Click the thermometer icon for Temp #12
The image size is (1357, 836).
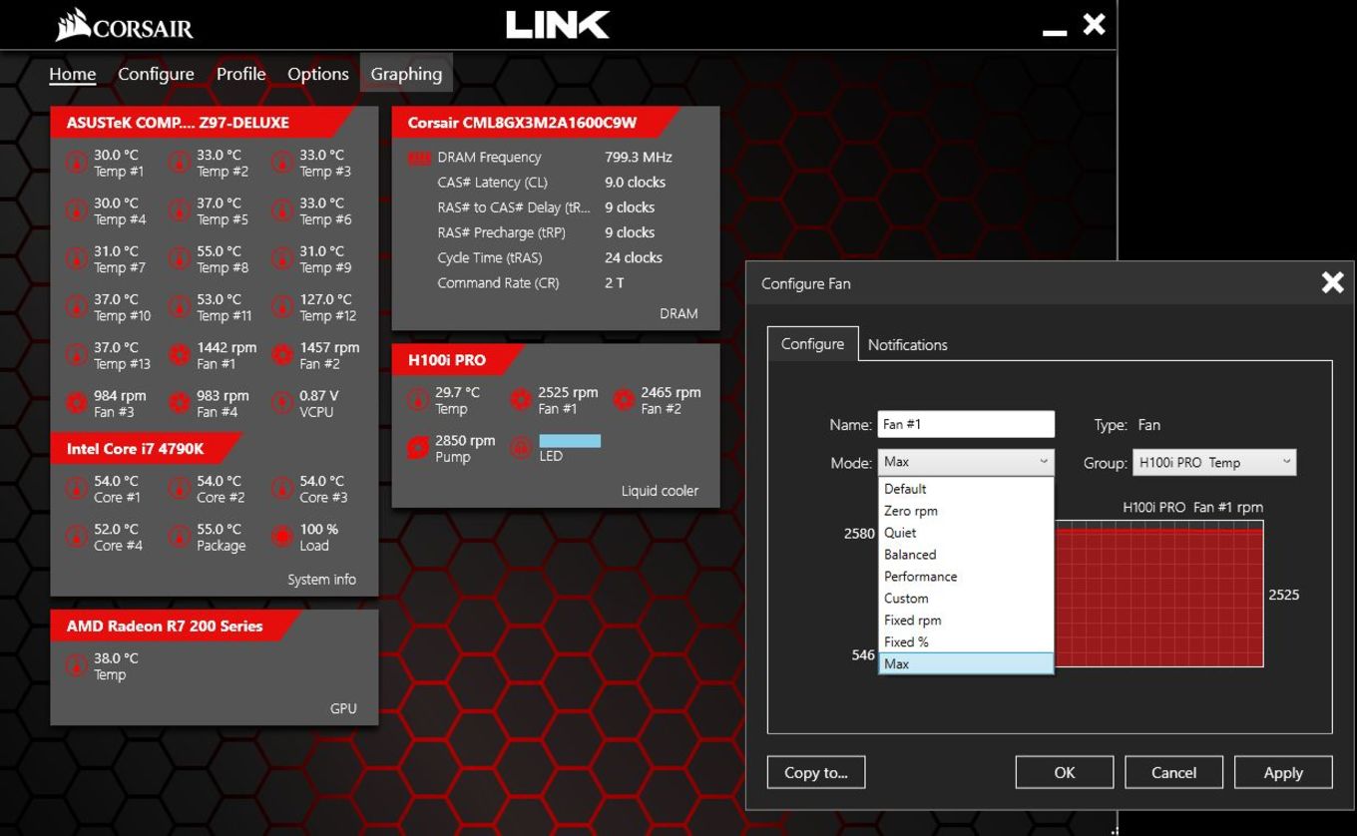[x=282, y=307]
